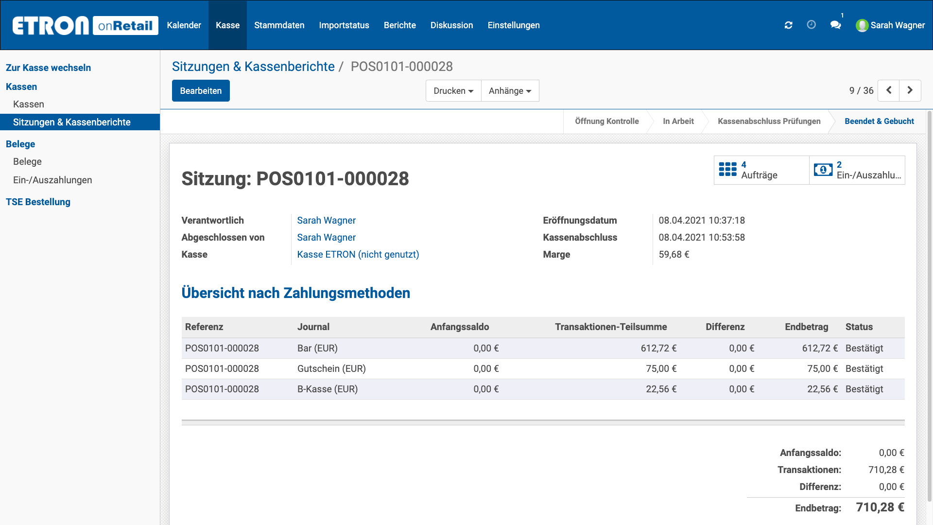Open the Bar (EUR) journal row
Screen dimensions: 933x525
click(543, 348)
